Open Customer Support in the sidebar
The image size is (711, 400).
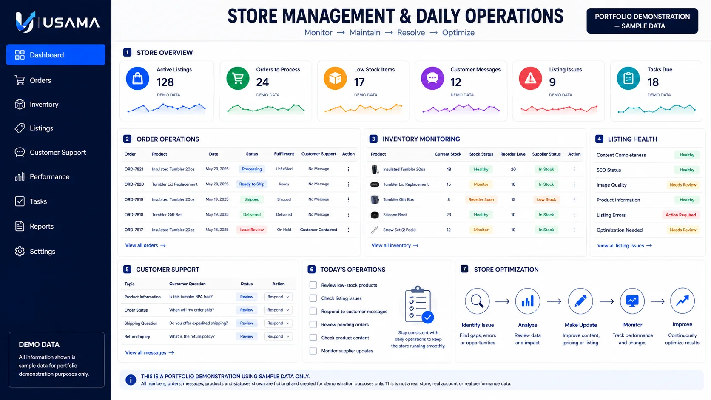[x=50, y=152]
